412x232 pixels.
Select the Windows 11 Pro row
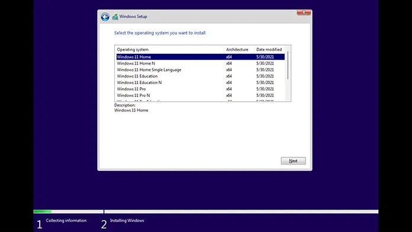tap(201, 89)
